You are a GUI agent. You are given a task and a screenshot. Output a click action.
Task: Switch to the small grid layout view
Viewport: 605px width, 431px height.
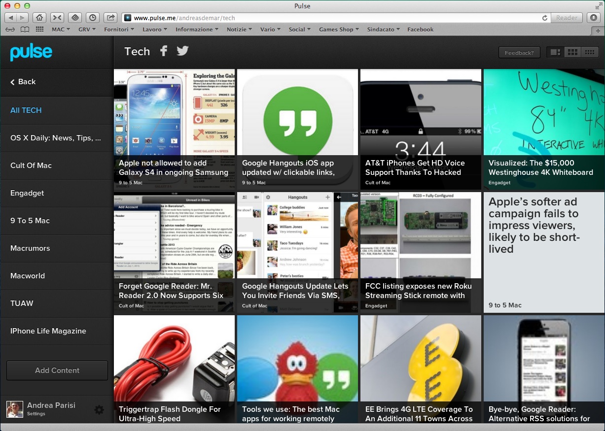[x=589, y=52]
